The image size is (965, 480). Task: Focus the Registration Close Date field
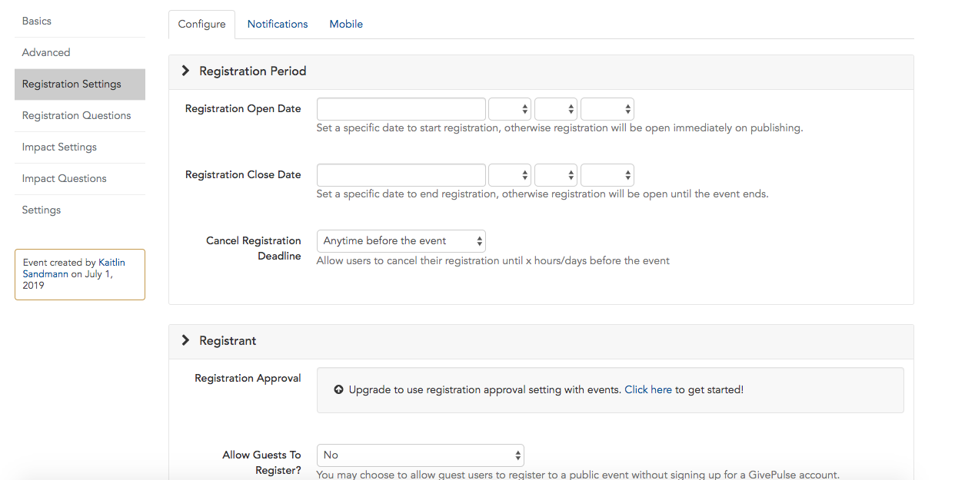(401, 175)
